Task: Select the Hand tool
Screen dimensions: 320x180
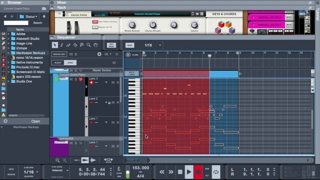Action: (x=95, y=45)
